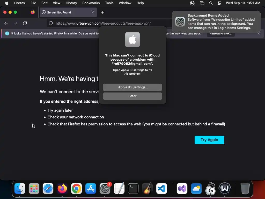Open the History menu
This screenshot has width=265, height=199.
coord(71,3)
